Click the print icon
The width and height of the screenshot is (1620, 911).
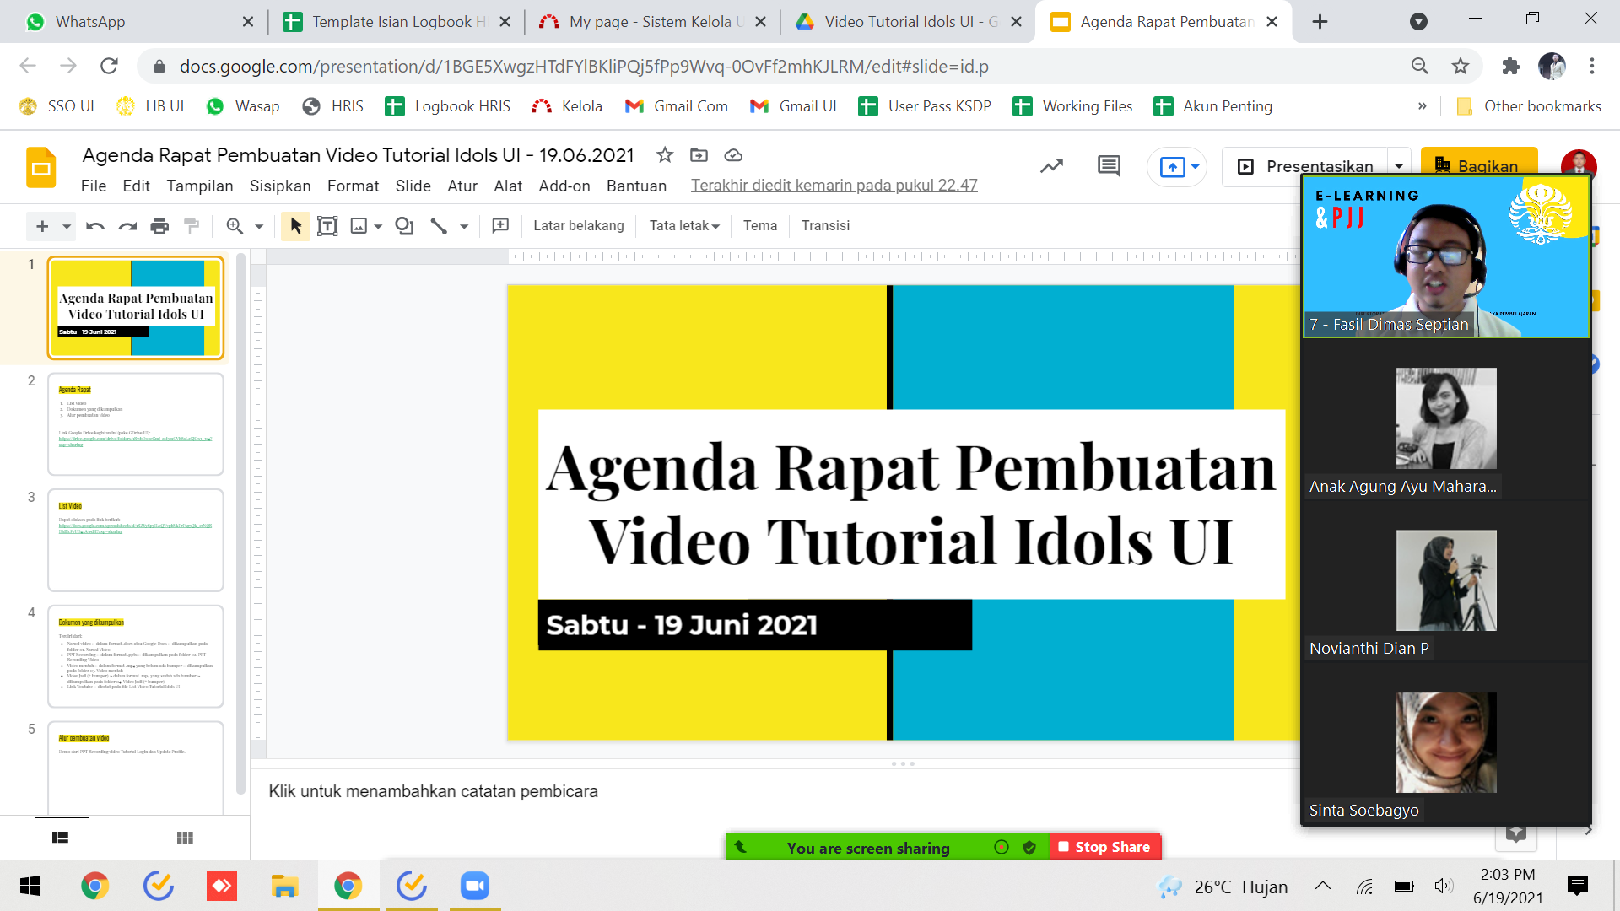159,226
